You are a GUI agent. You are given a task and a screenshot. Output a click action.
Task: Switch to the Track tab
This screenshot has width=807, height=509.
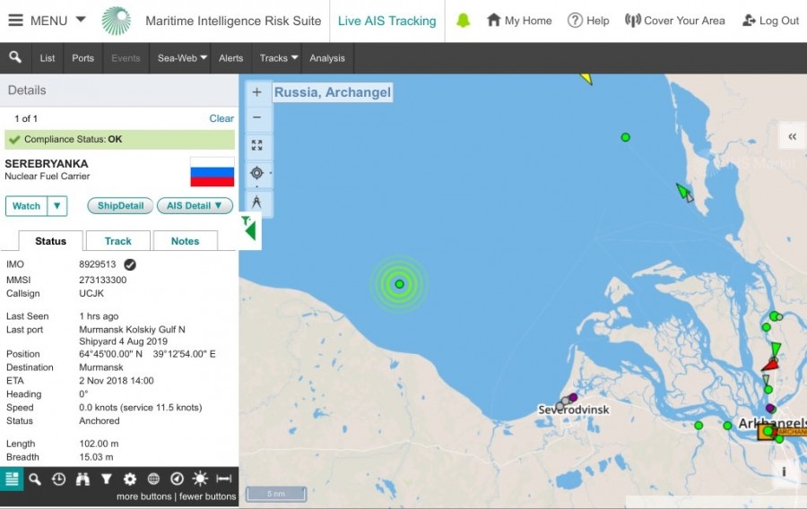tap(117, 241)
